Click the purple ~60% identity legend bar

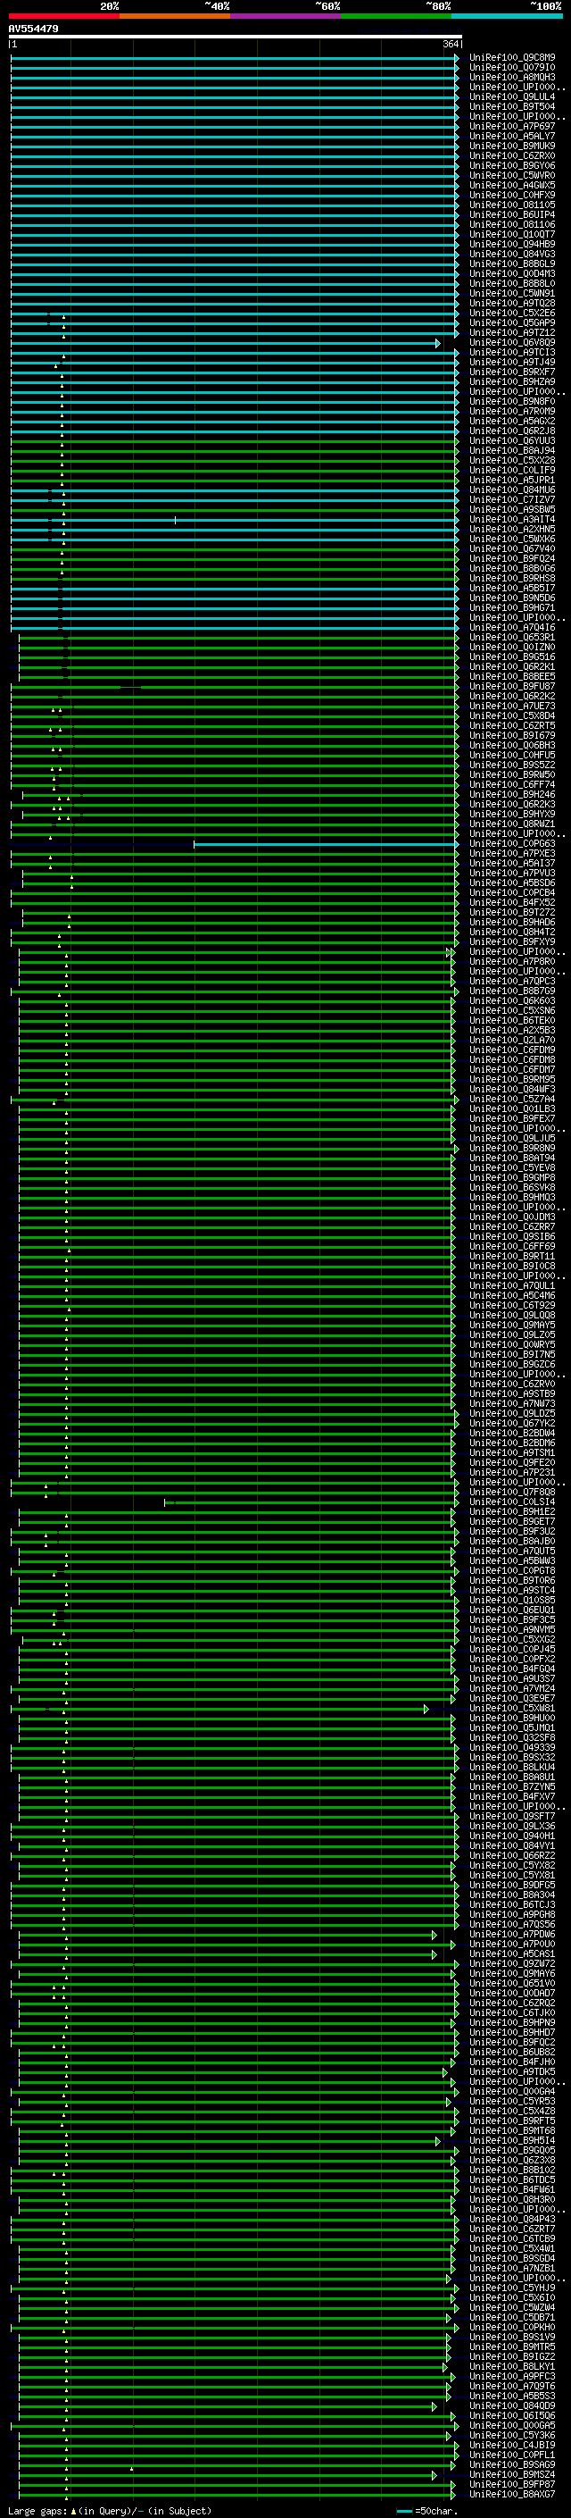click(x=286, y=16)
